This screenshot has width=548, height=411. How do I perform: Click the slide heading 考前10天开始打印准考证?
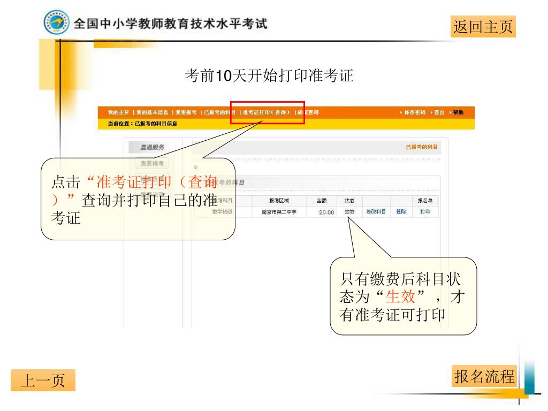(x=269, y=75)
